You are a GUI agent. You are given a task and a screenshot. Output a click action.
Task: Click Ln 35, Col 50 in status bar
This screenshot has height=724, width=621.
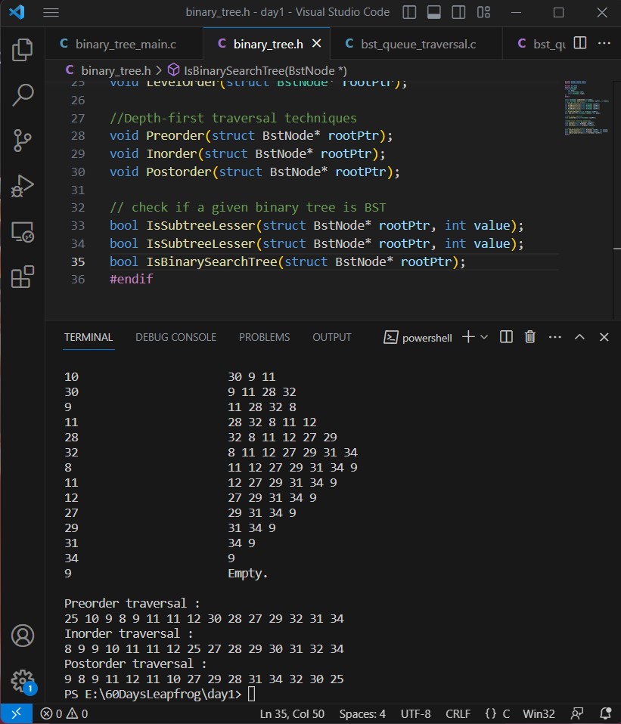coord(292,714)
